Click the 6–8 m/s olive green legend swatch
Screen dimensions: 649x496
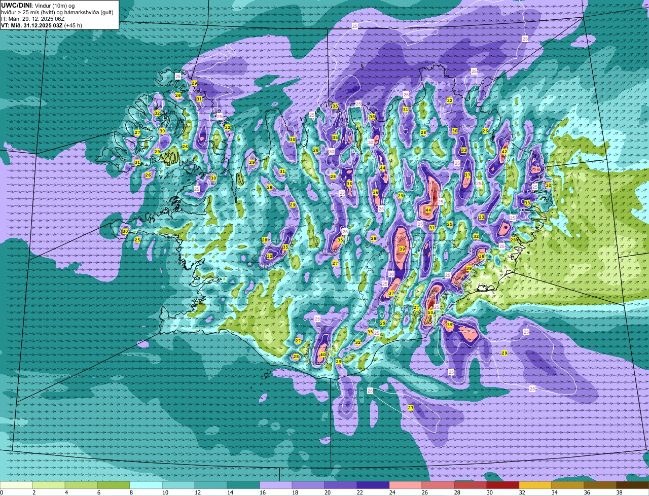pyautogui.click(x=114, y=485)
